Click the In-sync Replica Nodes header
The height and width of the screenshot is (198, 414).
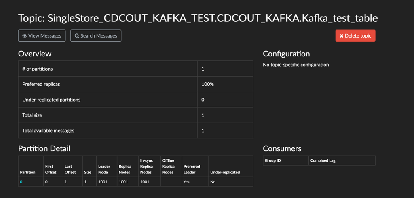point(146,166)
